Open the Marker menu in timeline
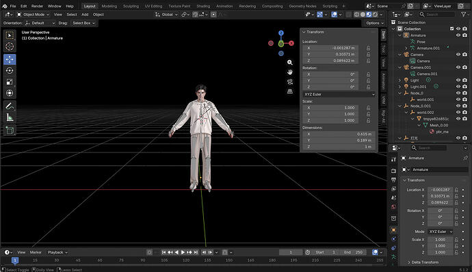Image resolution: width=472 pixels, height=272 pixels. 36,252
